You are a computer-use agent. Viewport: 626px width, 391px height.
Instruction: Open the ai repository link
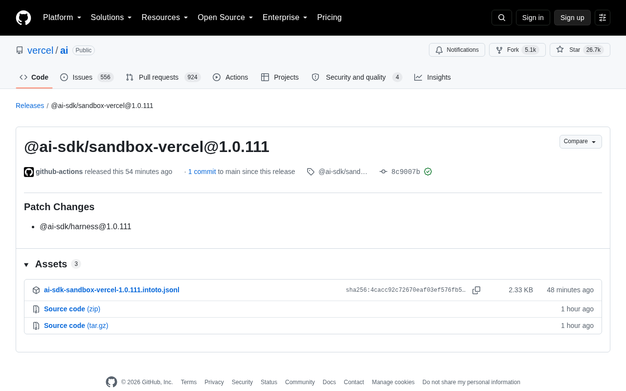pyautogui.click(x=64, y=50)
